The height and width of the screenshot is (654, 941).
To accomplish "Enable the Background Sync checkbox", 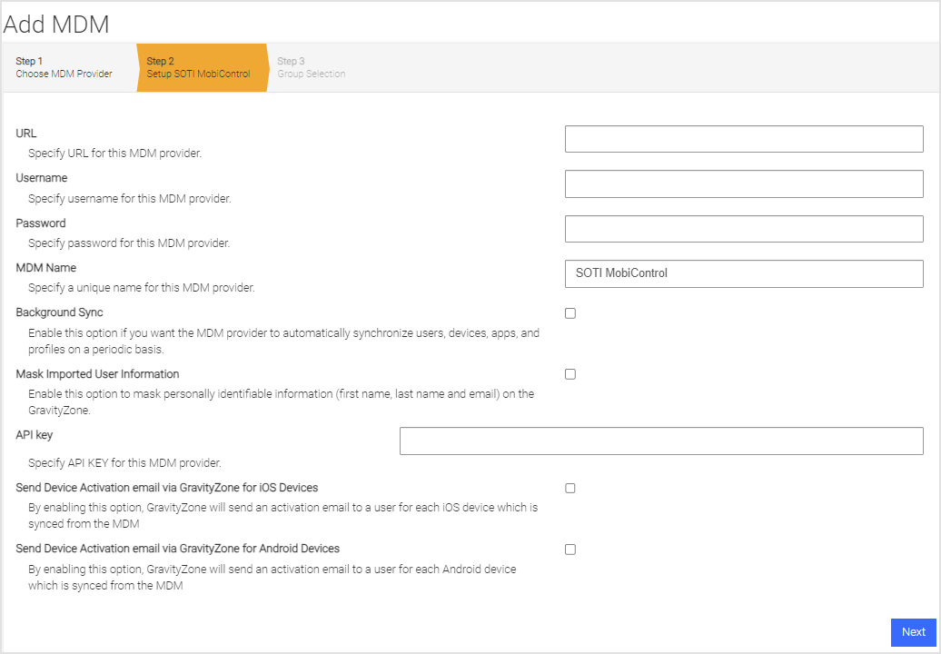I will [570, 312].
